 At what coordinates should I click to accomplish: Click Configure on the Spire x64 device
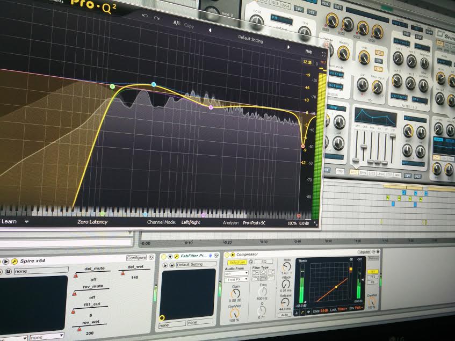click(136, 257)
